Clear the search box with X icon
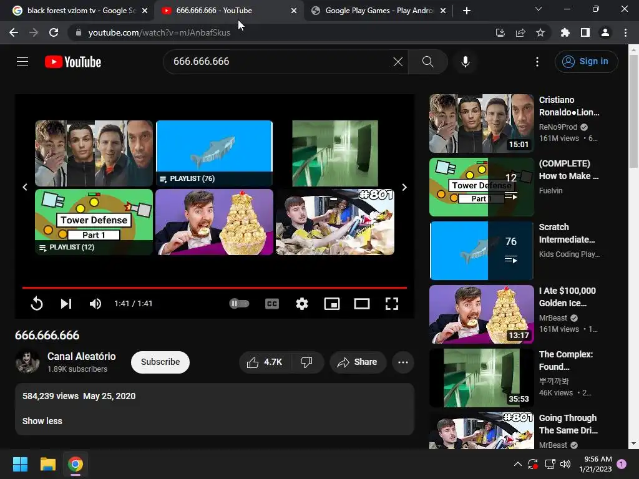This screenshot has width=639, height=479. [398, 62]
